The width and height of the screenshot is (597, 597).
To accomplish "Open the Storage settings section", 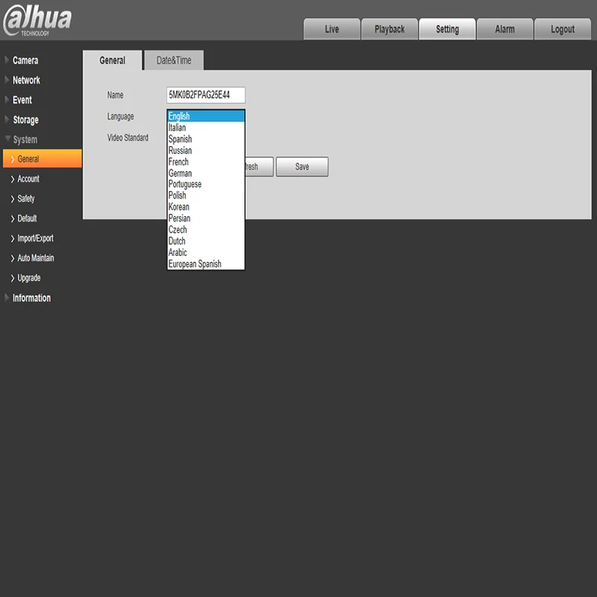I will (25, 119).
